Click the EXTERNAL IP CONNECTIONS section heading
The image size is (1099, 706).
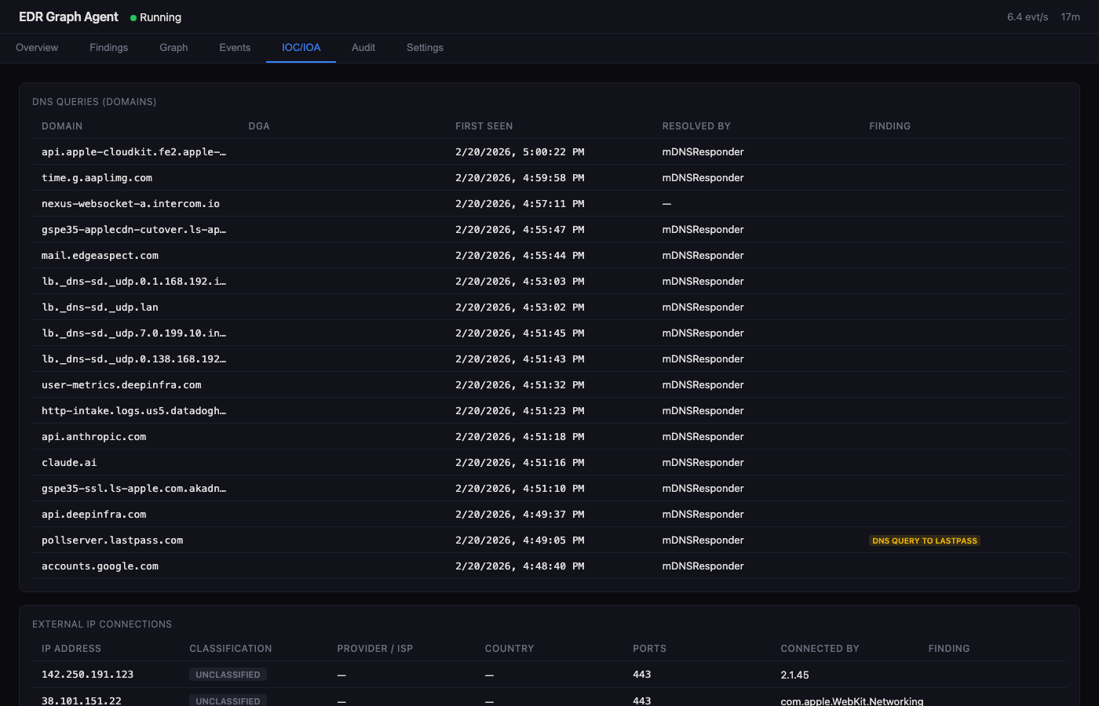point(102,624)
